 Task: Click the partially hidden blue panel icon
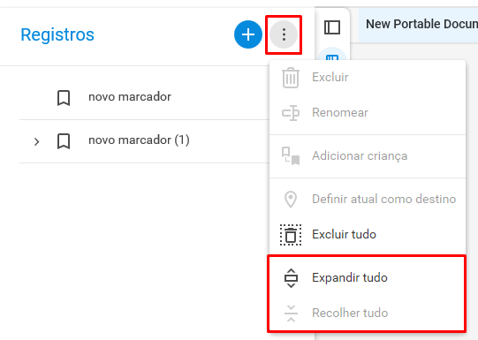click(x=332, y=57)
